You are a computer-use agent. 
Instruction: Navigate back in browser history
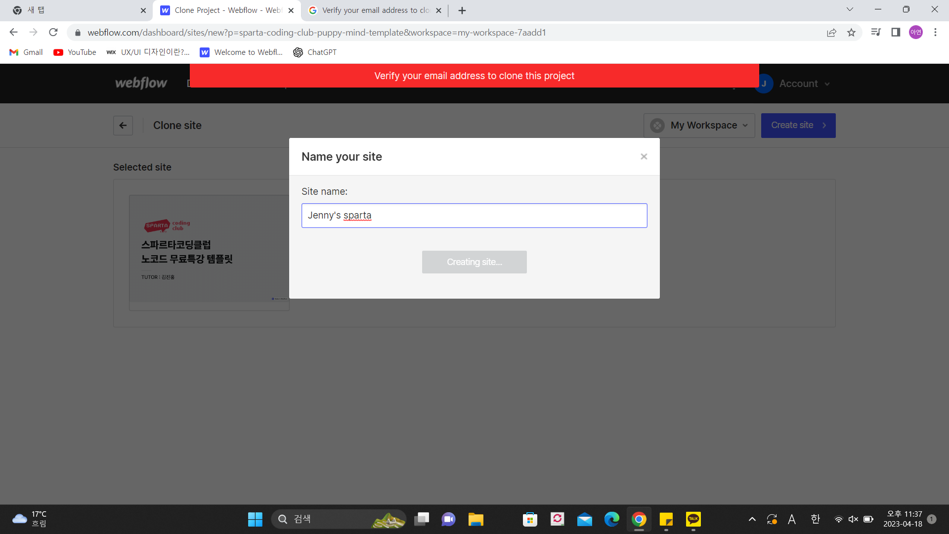pyautogui.click(x=13, y=33)
